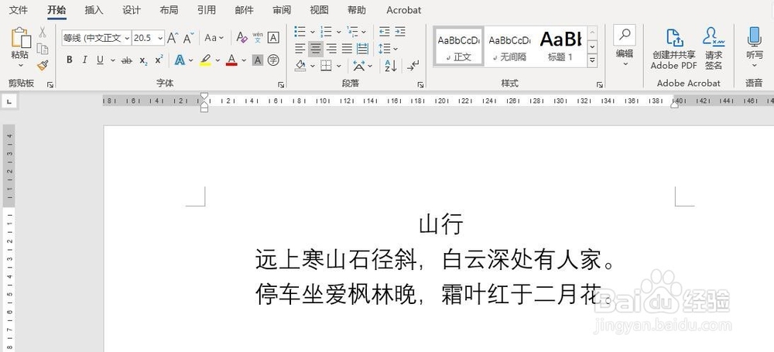The height and width of the screenshot is (352, 774).
Task: Click the Paste (粘贴) icon
Action: [20, 37]
